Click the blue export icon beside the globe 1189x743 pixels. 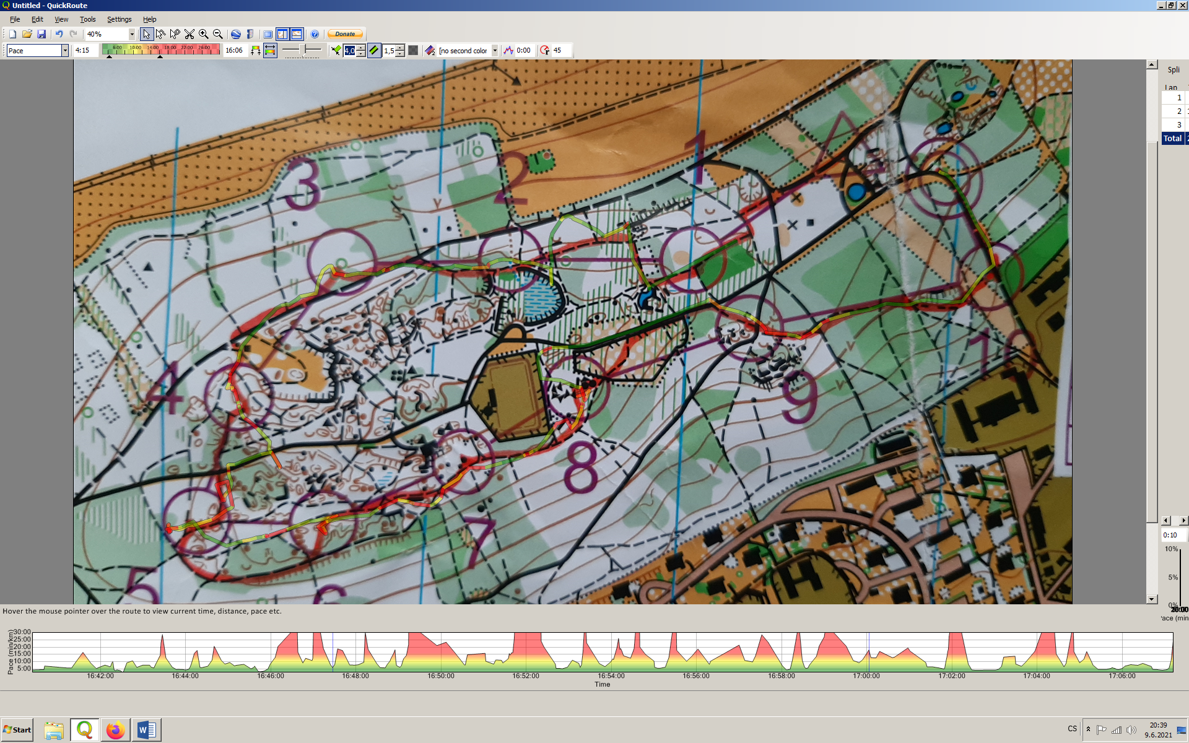click(250, 34)
